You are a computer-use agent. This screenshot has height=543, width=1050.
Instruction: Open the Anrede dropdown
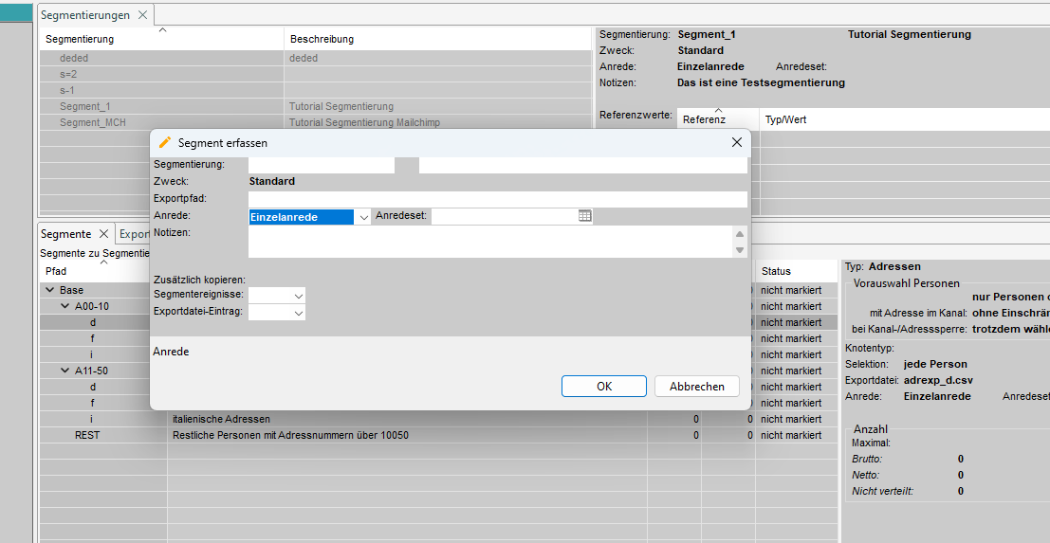pyautogui.click(x=362, y=217)
